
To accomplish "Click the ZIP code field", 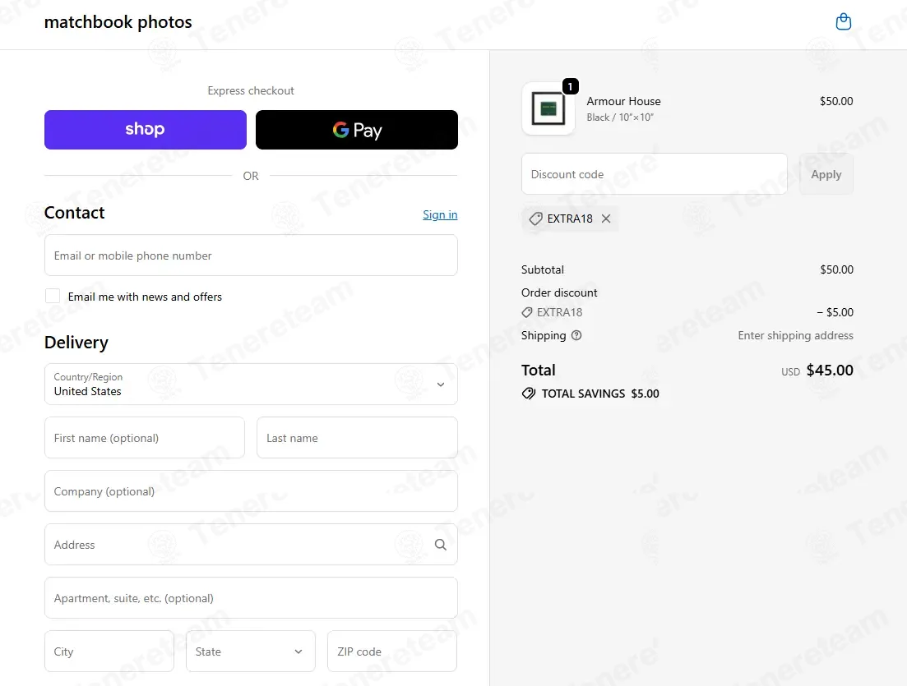I will click(x=392, y=651).
